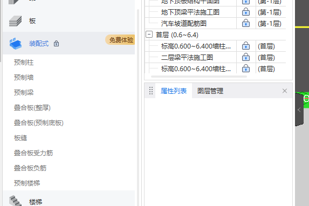The width and height of the screenshot is (309, 206).
Task: Open drawing 汽车坡道配筋图
Action: point(184,24)
